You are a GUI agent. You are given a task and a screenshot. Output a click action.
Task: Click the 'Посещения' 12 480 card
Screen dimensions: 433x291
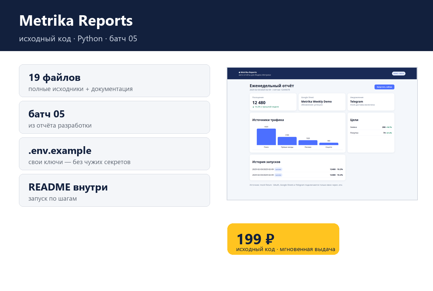tap(273, 102)
